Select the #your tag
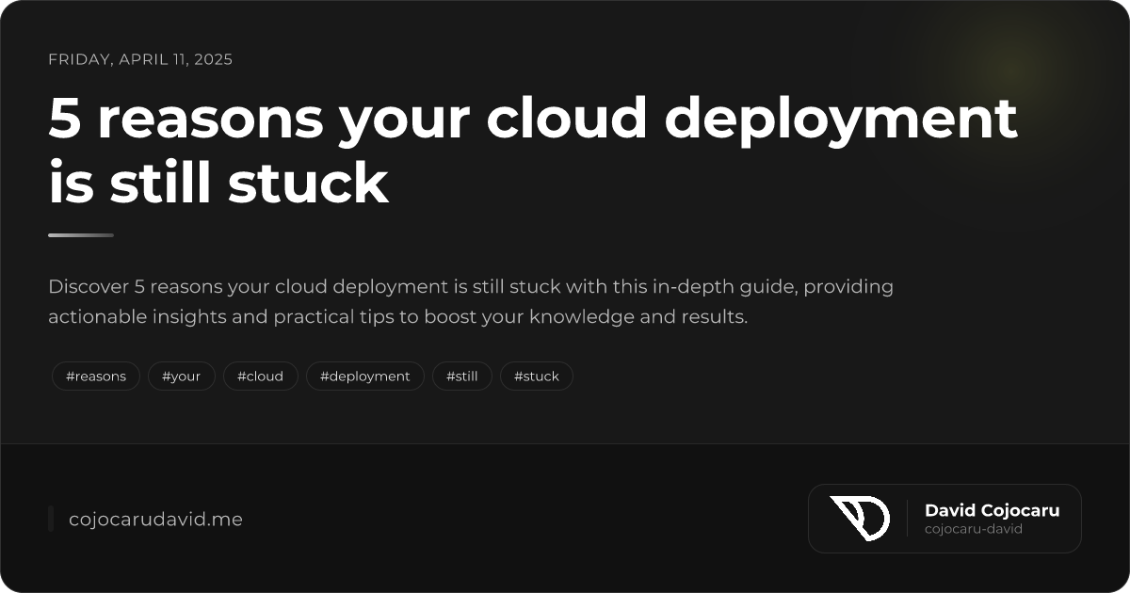This screenshot has height=593, width=1130. (x=182, y=376)
